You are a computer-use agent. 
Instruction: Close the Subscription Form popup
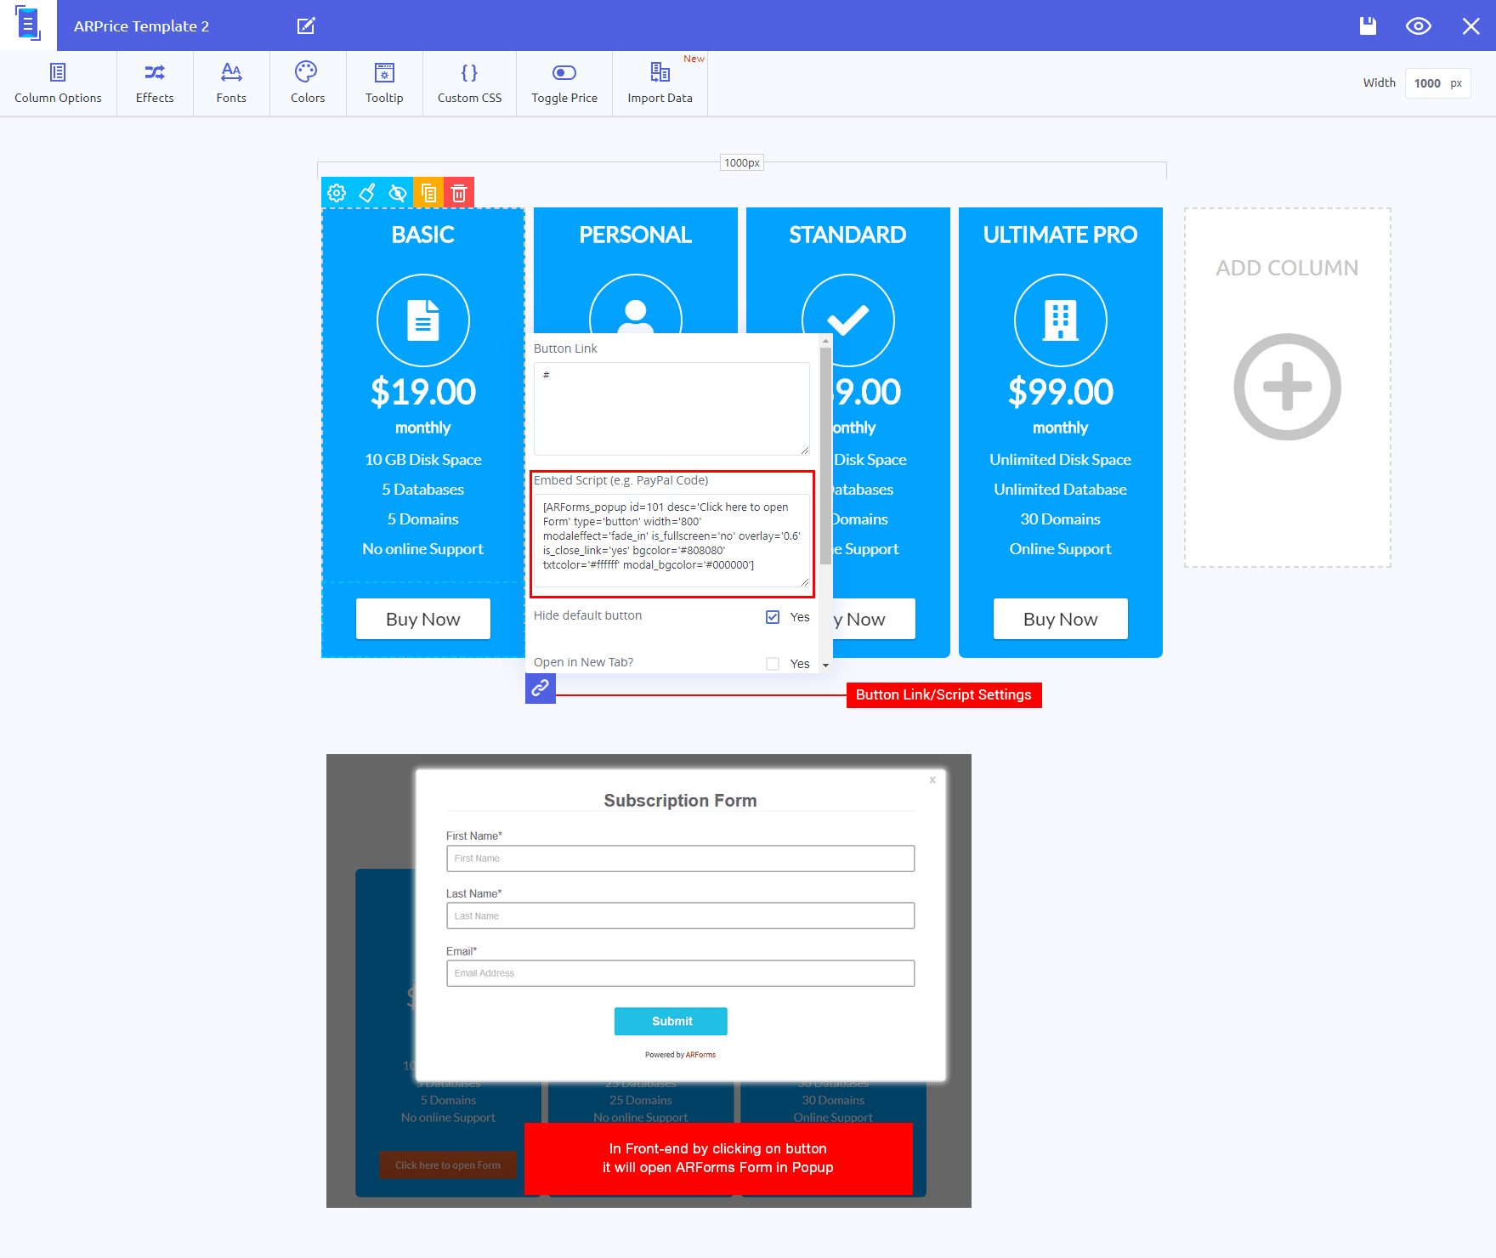pyautogui.click(x=932, y=779)
